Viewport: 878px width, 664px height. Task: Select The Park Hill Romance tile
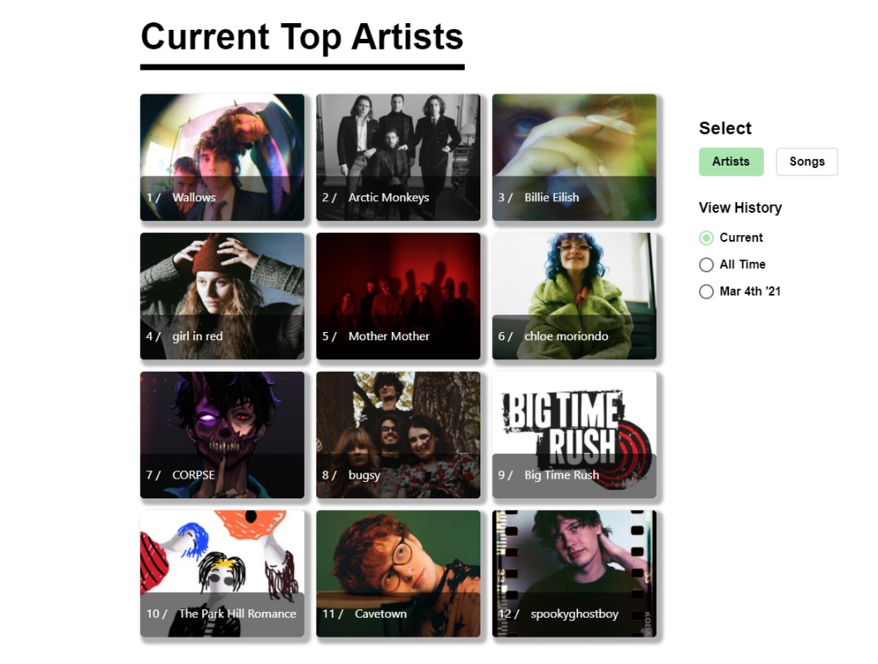point(222,574)
